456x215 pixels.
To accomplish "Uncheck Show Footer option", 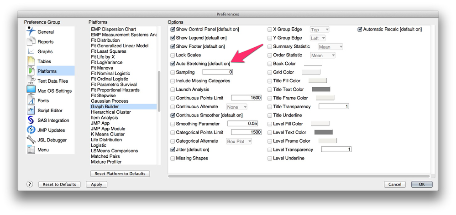I will (x=173, y=46).
